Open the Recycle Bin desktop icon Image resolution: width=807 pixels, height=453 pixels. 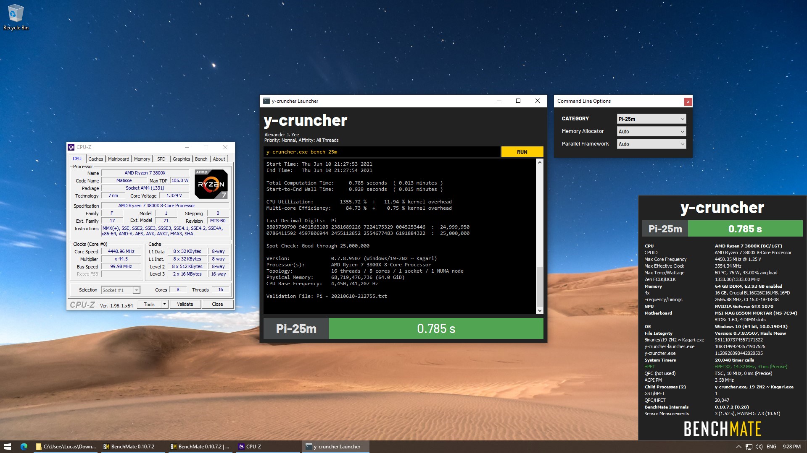pos(16,17)
